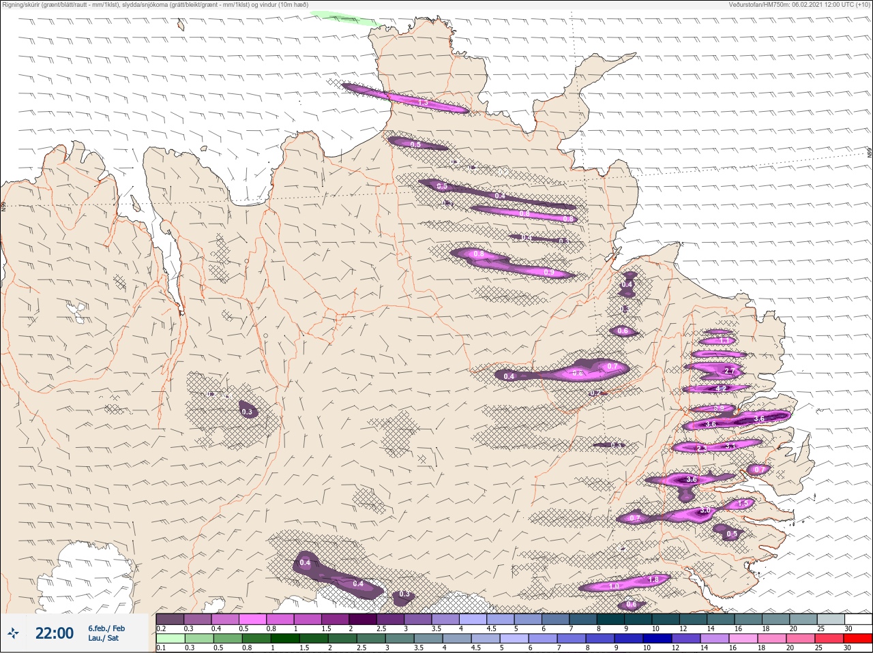Click the top legend swatch between 9 and 10

(638, 619)
